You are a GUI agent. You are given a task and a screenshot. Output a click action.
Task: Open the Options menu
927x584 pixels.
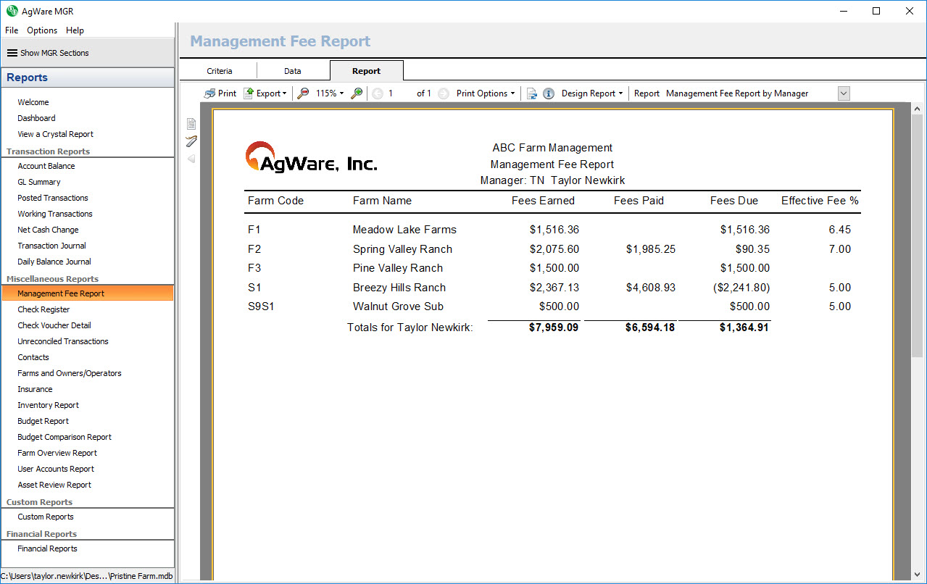[x=42, y=30]
